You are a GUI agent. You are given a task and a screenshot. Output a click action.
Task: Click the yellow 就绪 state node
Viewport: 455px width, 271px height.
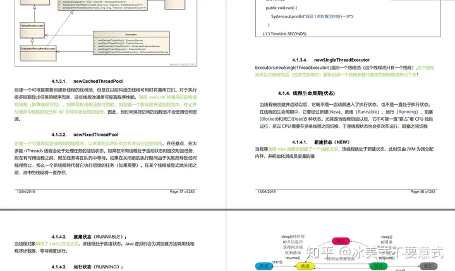[x=305, y=266]
